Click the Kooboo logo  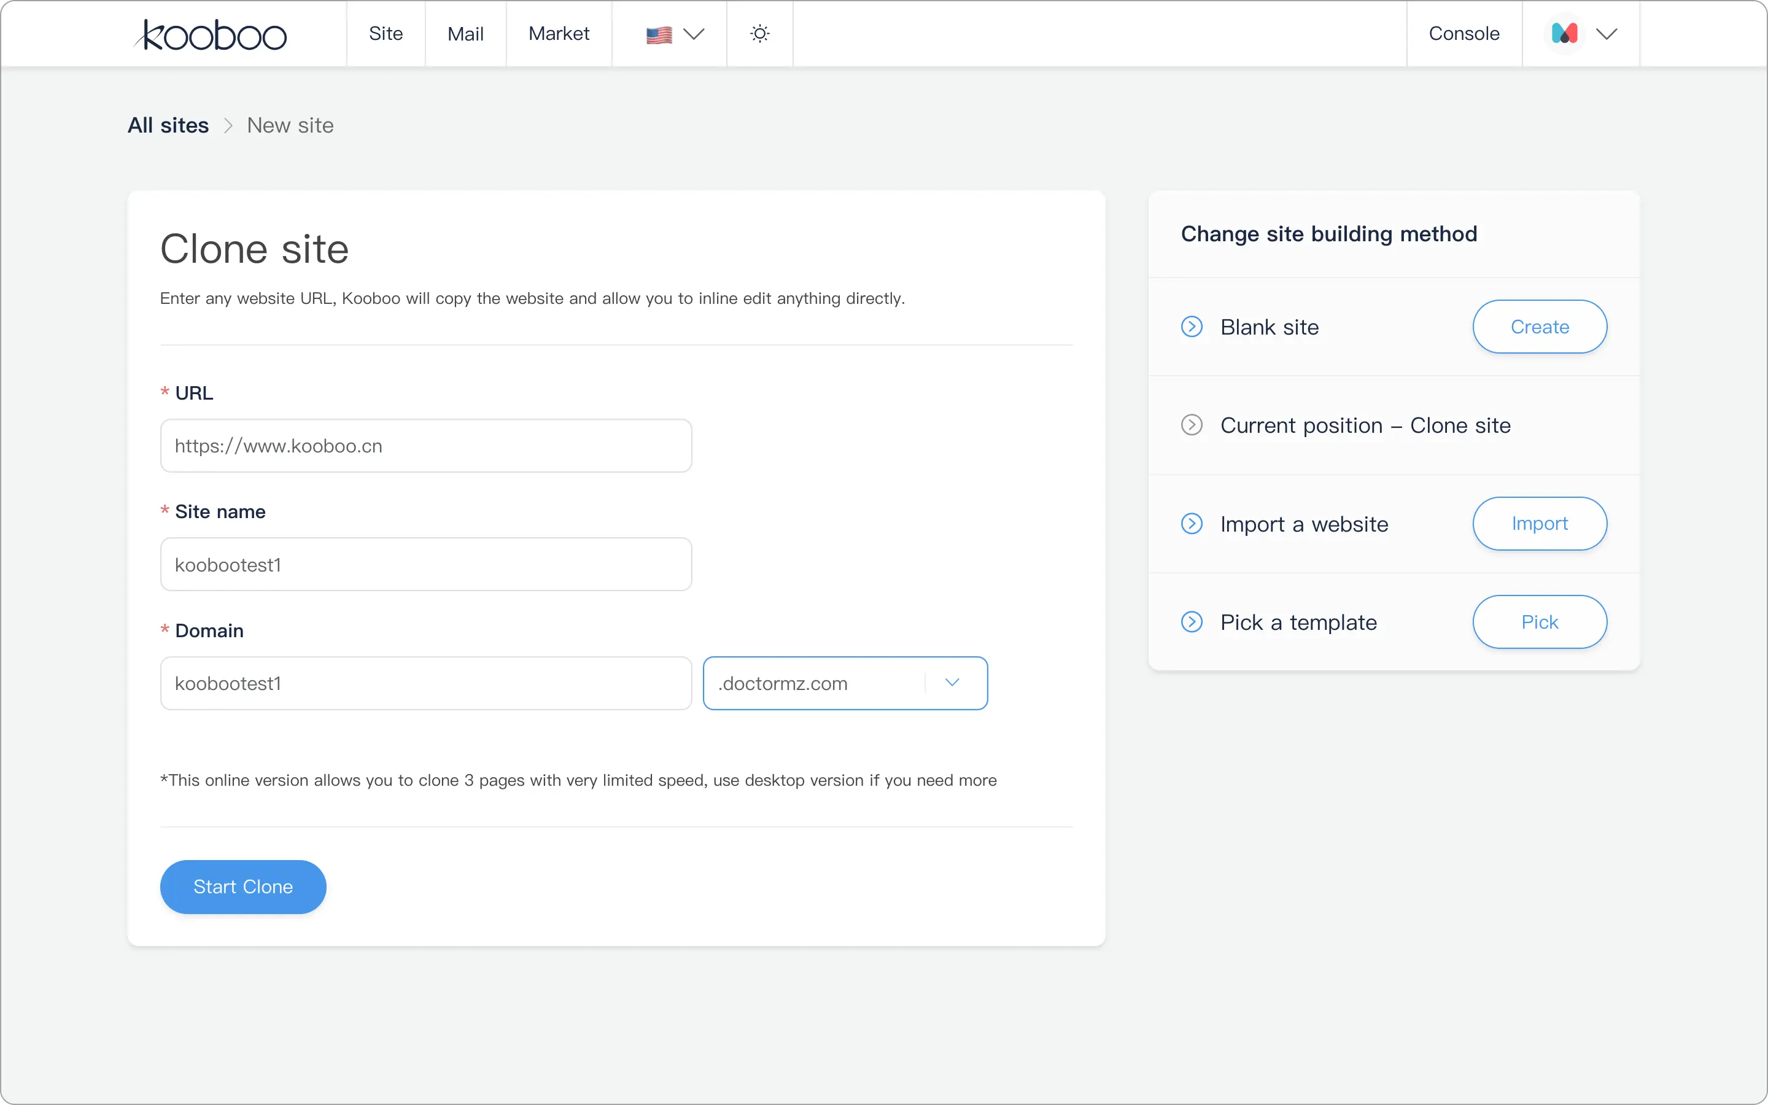210,34
